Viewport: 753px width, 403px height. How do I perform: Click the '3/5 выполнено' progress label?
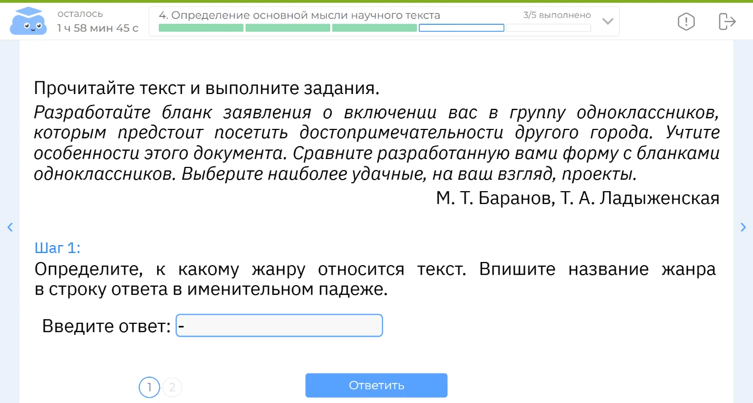point(557,15)
